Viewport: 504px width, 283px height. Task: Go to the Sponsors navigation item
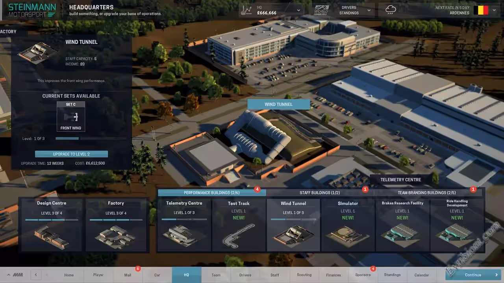363,275
